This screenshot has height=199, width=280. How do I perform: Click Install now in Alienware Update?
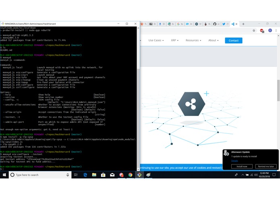click(242, 166)
